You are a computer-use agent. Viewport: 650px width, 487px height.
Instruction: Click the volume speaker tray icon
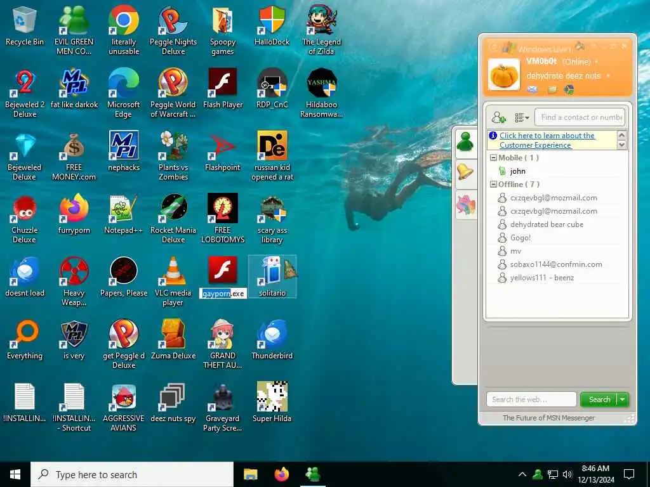[x=567, y=474]
